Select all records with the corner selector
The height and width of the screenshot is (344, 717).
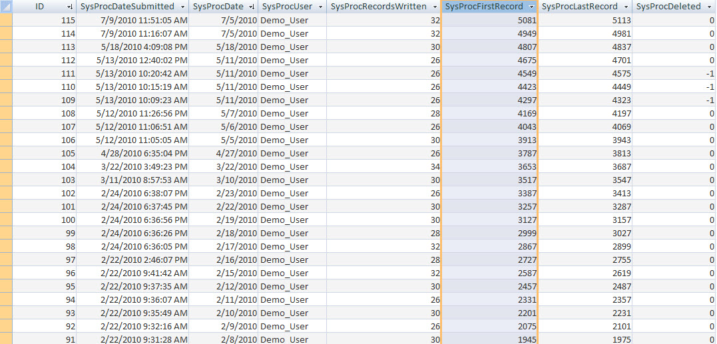click(x=6, y=7)
